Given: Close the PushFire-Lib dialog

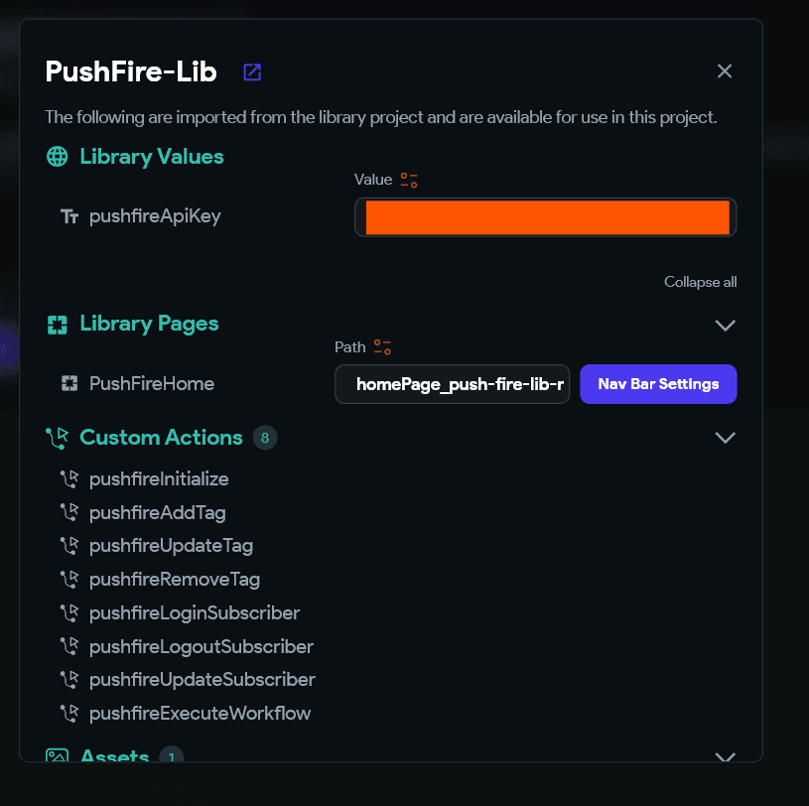Looking at the screenshot, I should pyautogui.click(x=725, y=71).
